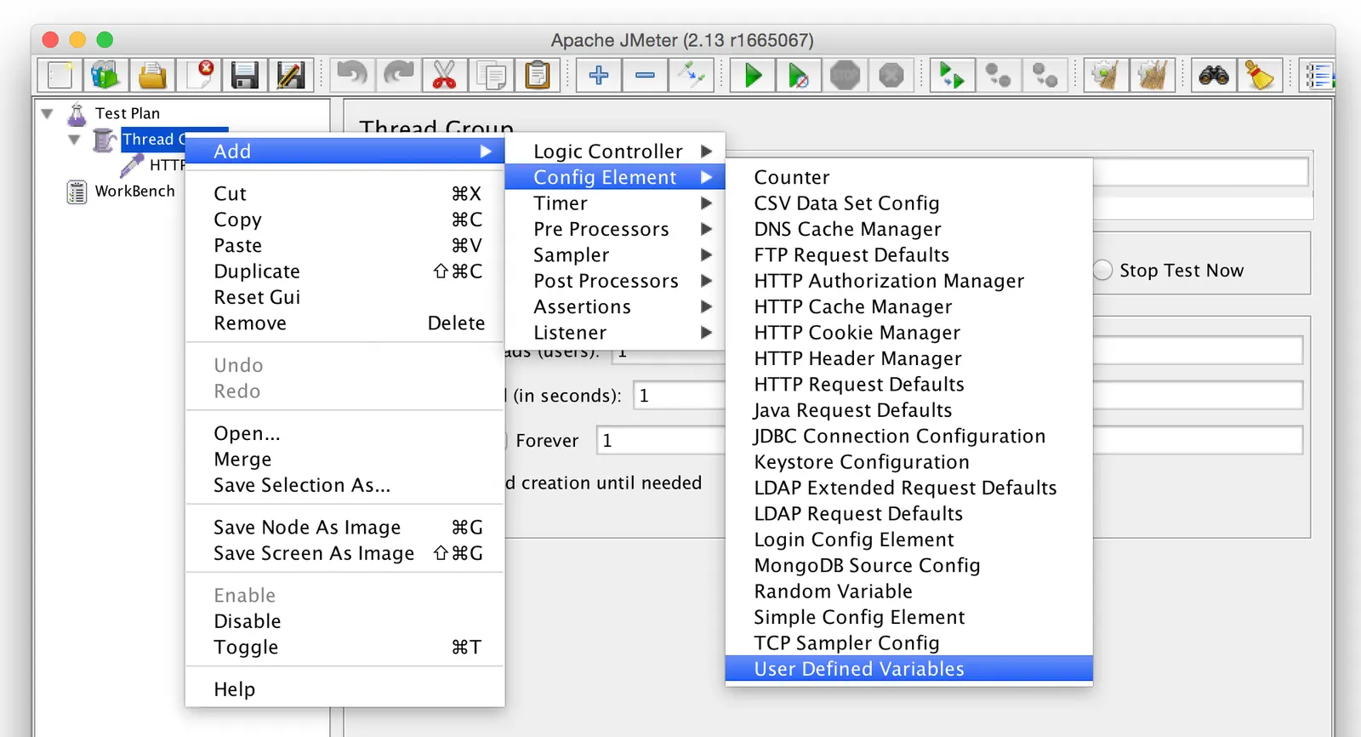Screen dimensions: 1361x737
Task: Choose User Defined Variables menu item
Action: pyautogui.click(x=908, y=669)
